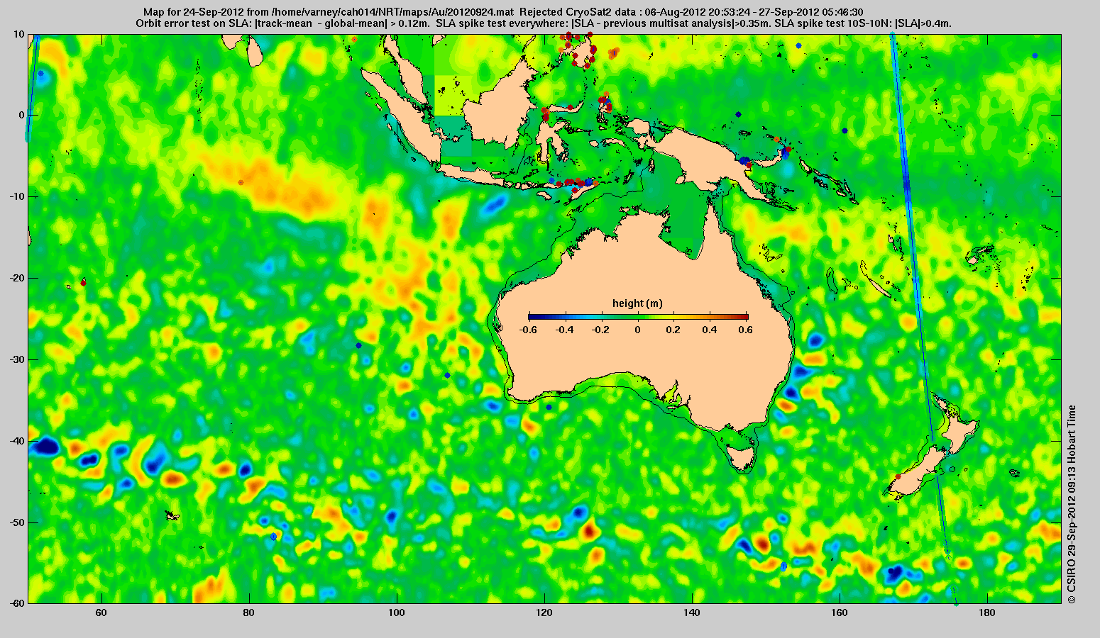The width and height of the screenshot is (1100, 638).
Task: Click the y-axis latitude label '-50'
Action: 16,522
